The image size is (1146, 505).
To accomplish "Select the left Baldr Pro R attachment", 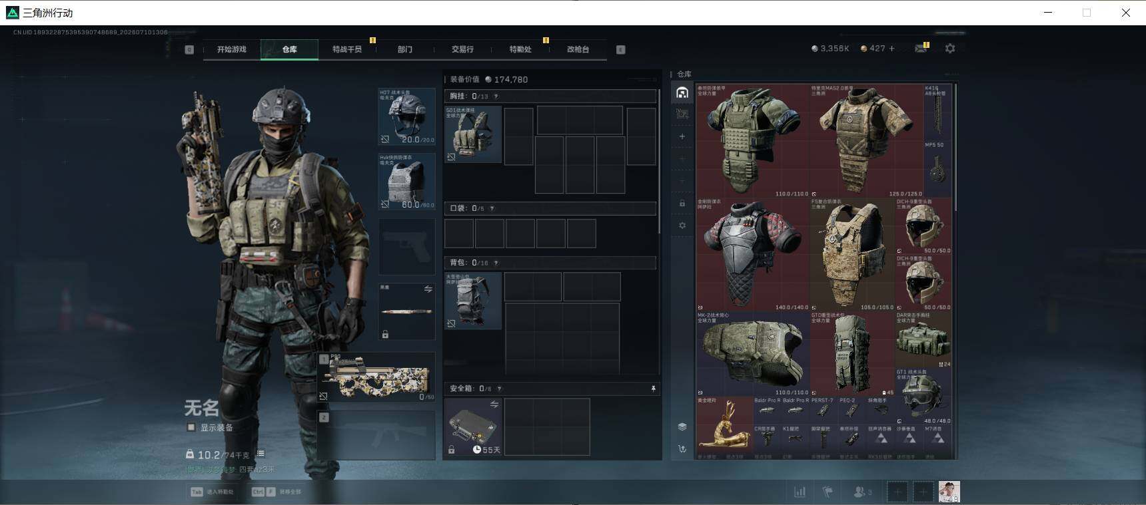I will pyautogui.click(x=767, y=411).
